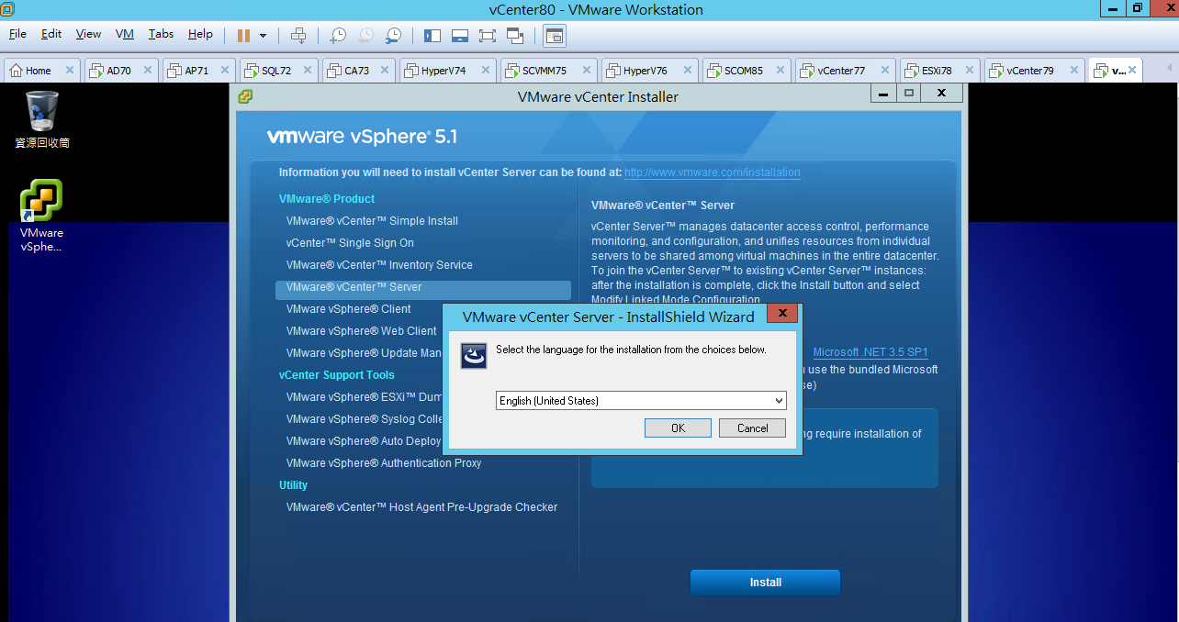Screen dimensions: 1179x622
Task: Take a snapshot of this virtual machine
Action: 338,36
